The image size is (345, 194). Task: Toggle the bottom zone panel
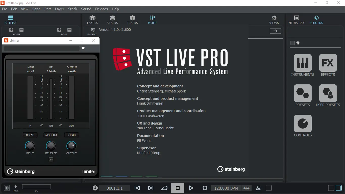tap(331, 188)
